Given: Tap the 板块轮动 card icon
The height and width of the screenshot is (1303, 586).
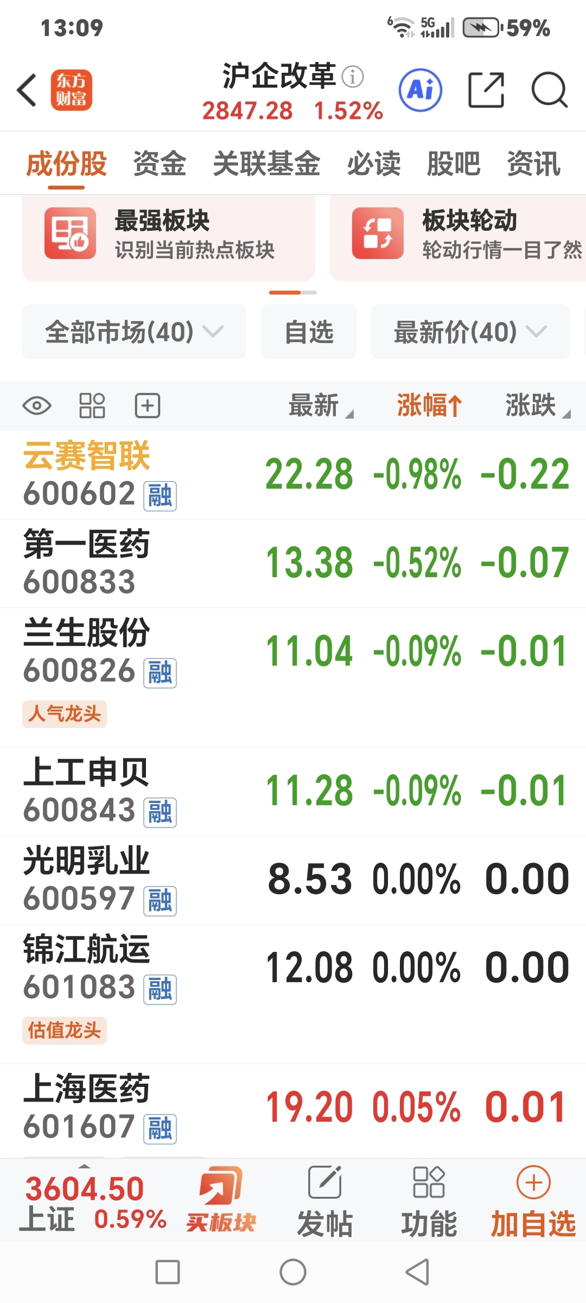Looking at the screenshot, I should [378, 233].
